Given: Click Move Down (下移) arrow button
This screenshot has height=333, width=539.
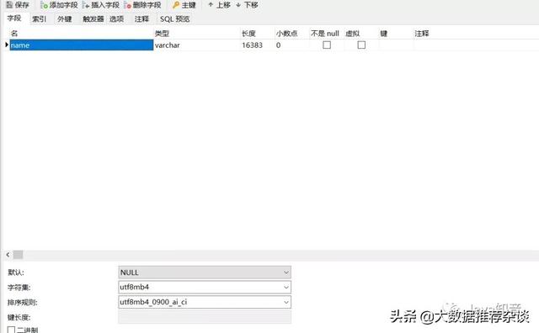Looking at the screenshot, I should [x=247, y=5].
